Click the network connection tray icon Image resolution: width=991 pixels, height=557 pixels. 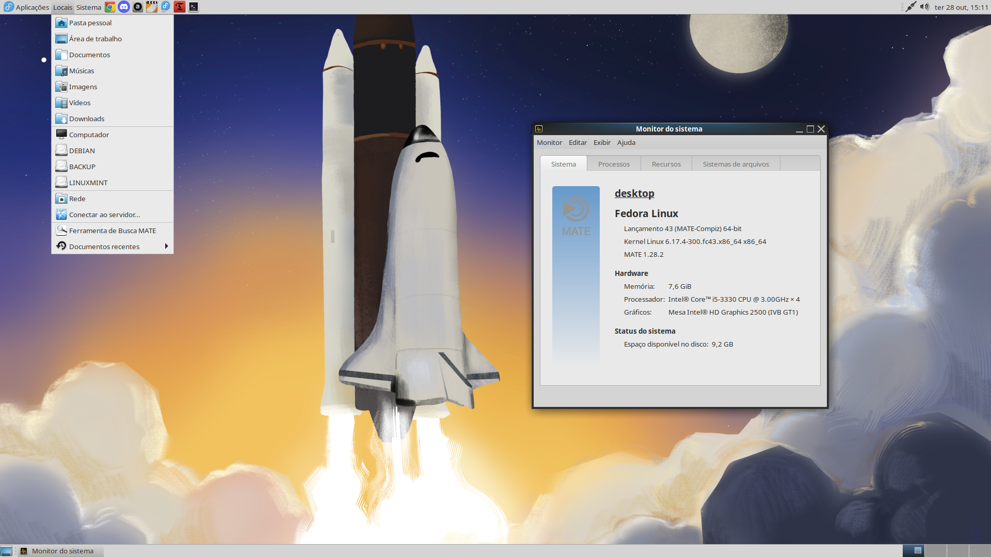(910, 7)
